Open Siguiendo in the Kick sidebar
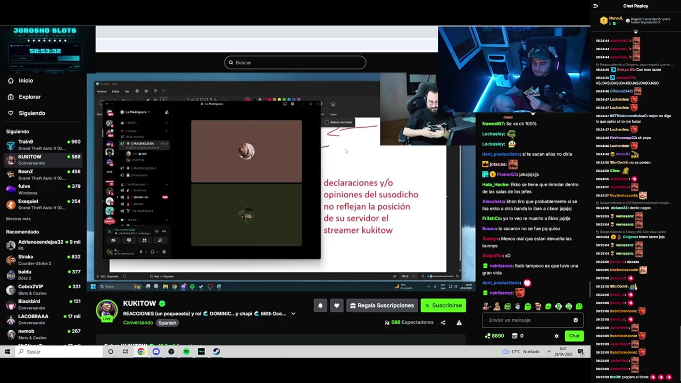 pos(31,113)
